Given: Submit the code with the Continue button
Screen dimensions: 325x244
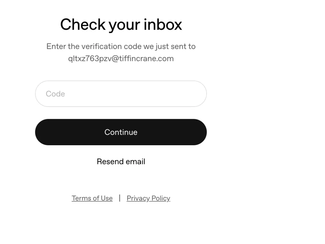Looking at the screenshot, I should [121, 132].
